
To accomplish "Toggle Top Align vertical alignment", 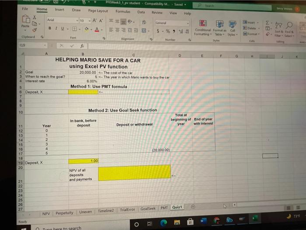I will [x=111, y=21].
